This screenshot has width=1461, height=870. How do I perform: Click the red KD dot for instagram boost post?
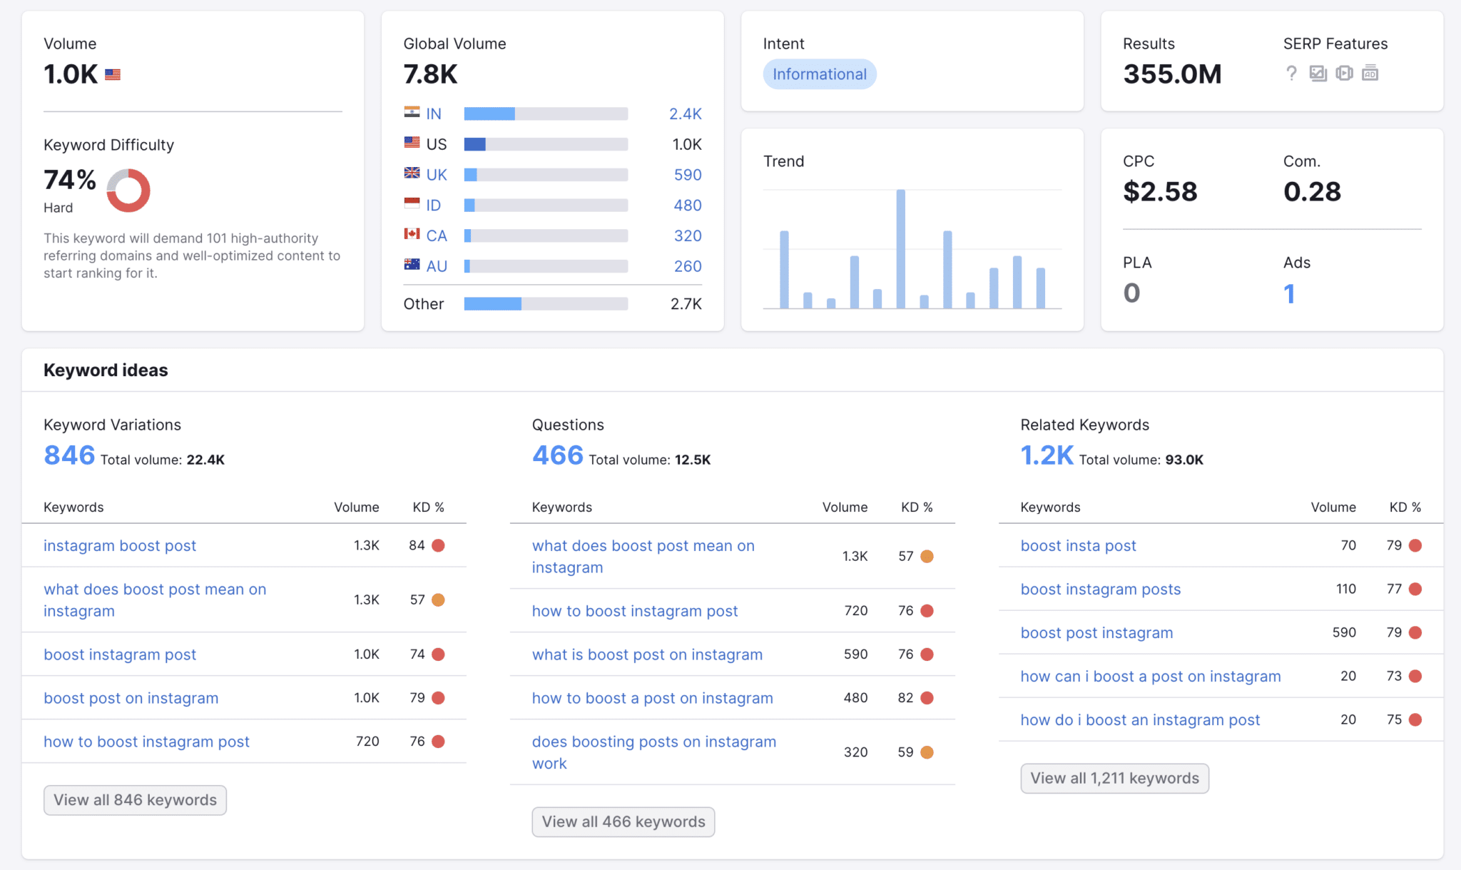(x=438, y=545)
